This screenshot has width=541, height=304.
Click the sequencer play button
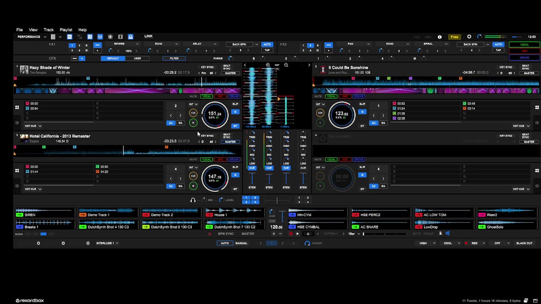298,233
